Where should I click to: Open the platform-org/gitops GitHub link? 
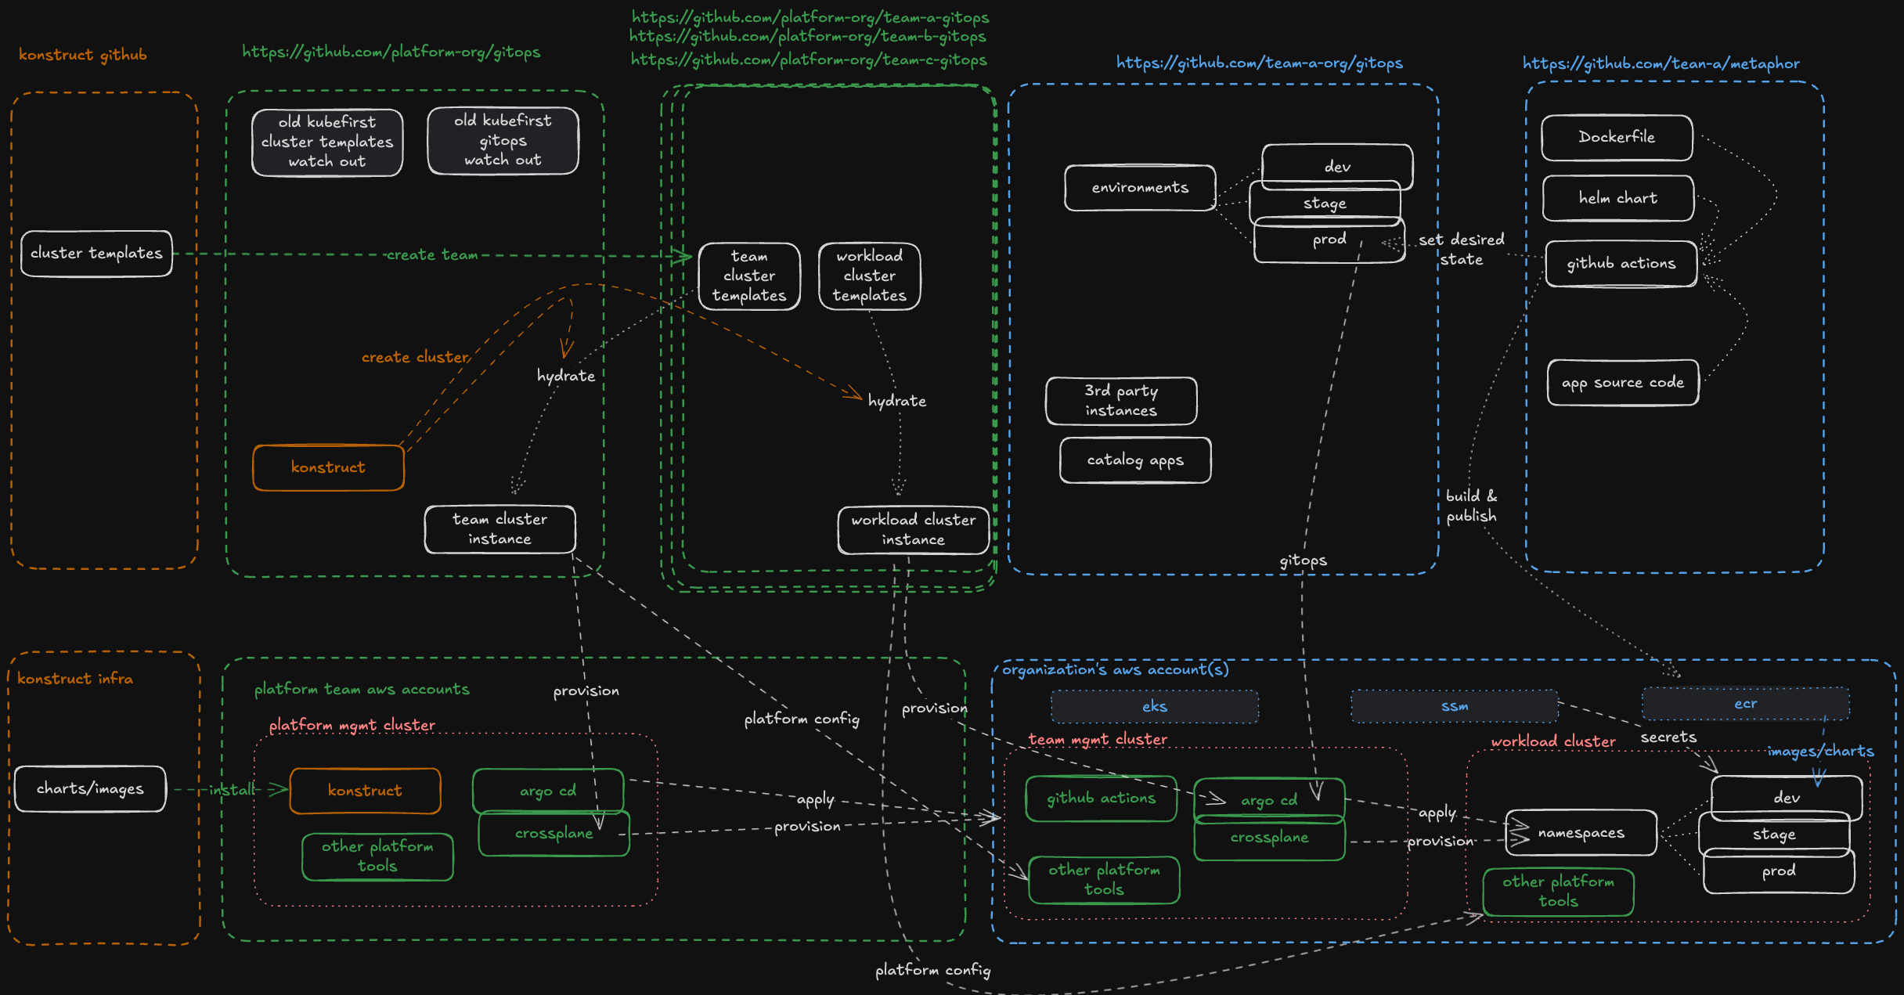[391, 52]
